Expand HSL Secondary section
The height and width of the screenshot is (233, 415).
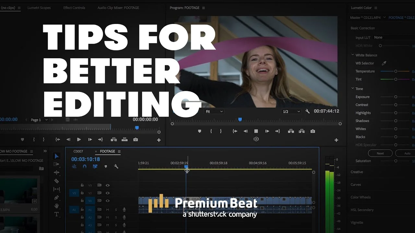(362, 210)
